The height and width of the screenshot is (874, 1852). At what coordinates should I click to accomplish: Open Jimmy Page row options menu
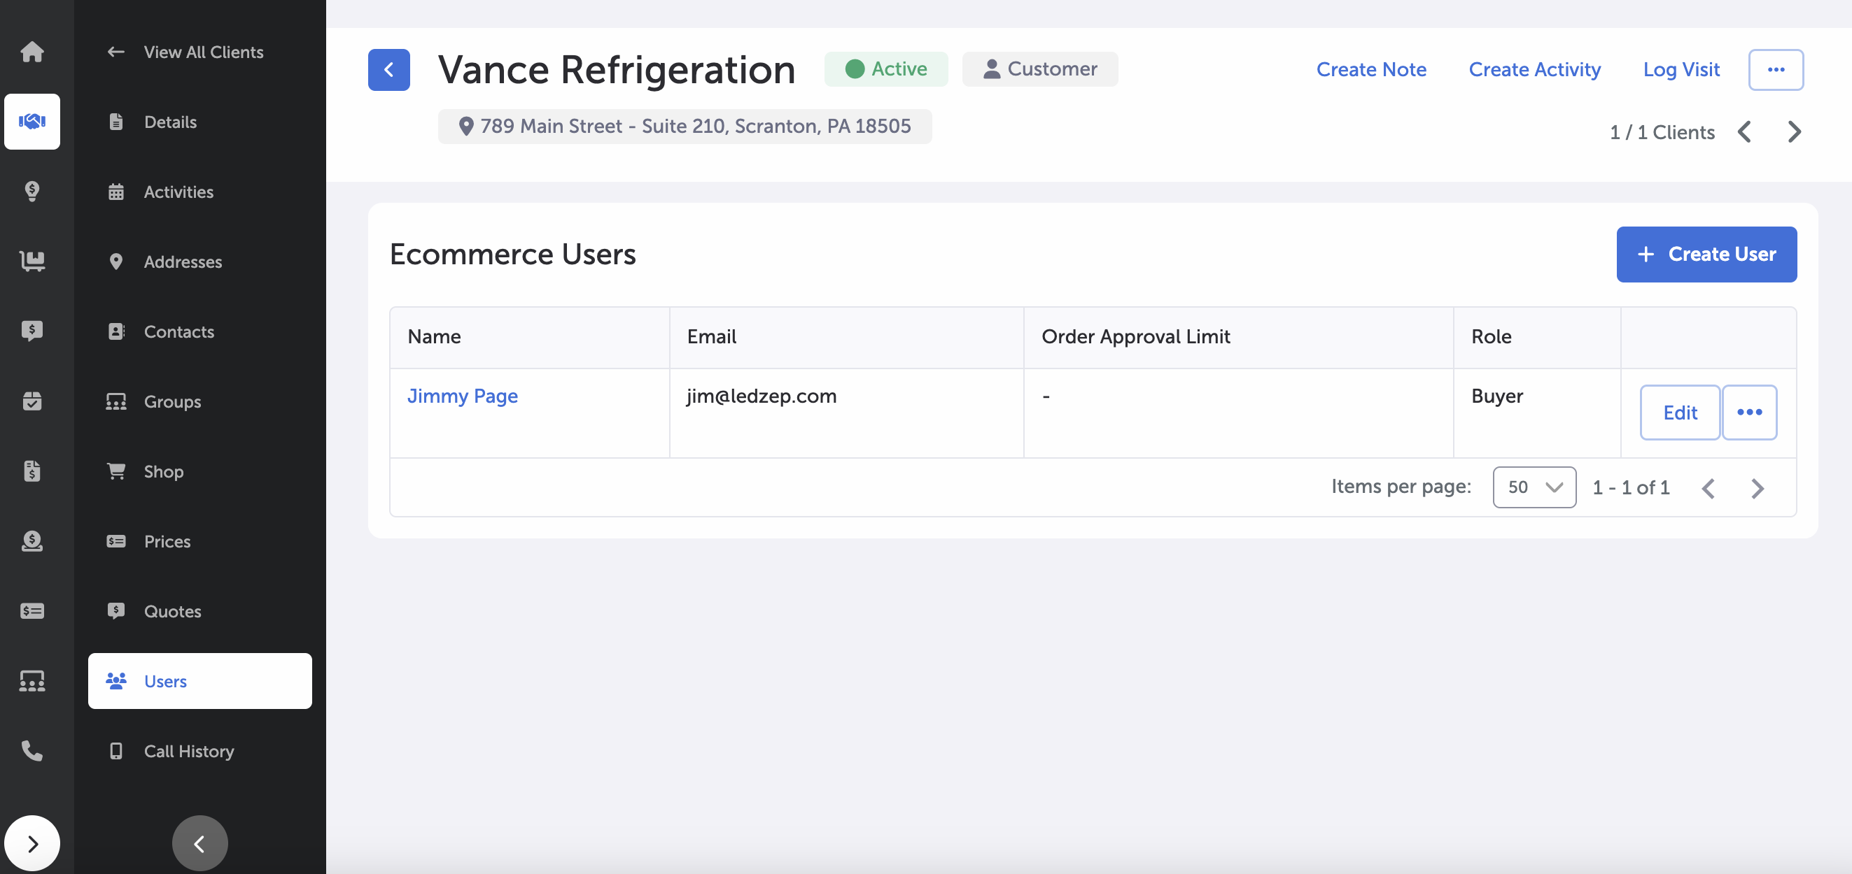[1748, 413]
